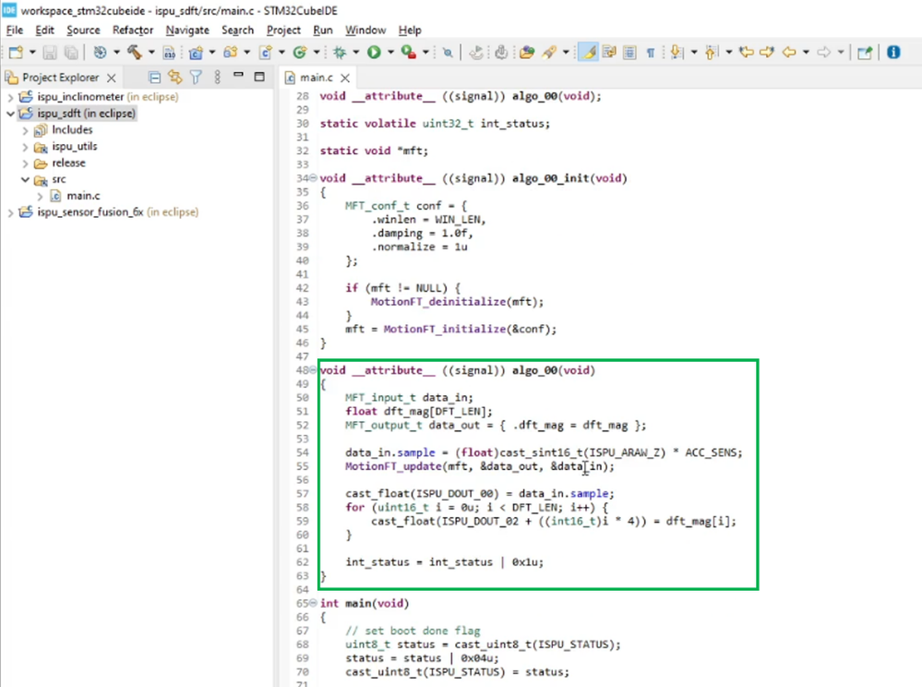Expand the ispu_utils folder

(x=25, y=147)
